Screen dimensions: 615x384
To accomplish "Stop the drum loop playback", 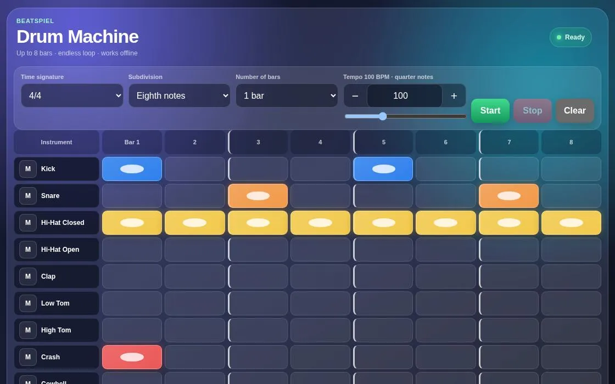I will click(x=532, y=110).
